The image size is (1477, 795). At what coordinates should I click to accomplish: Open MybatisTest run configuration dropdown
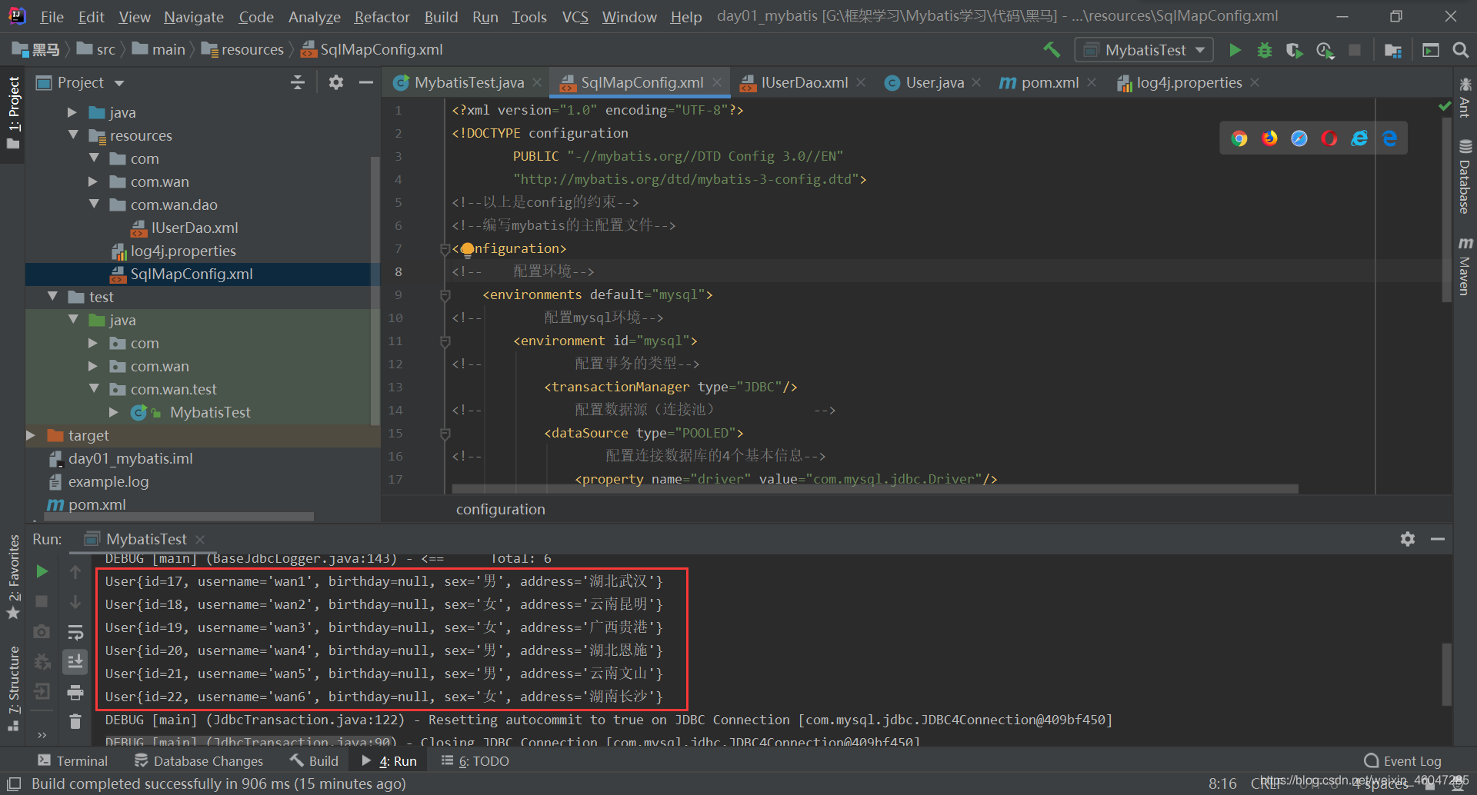coord(1144,50)
